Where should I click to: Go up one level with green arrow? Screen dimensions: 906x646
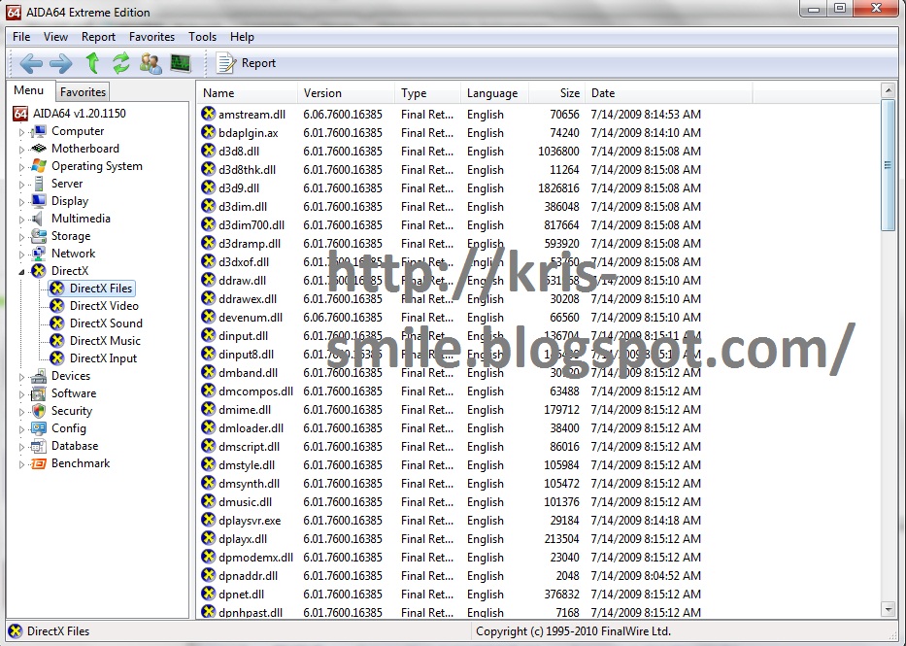click(x=92, y=63)
